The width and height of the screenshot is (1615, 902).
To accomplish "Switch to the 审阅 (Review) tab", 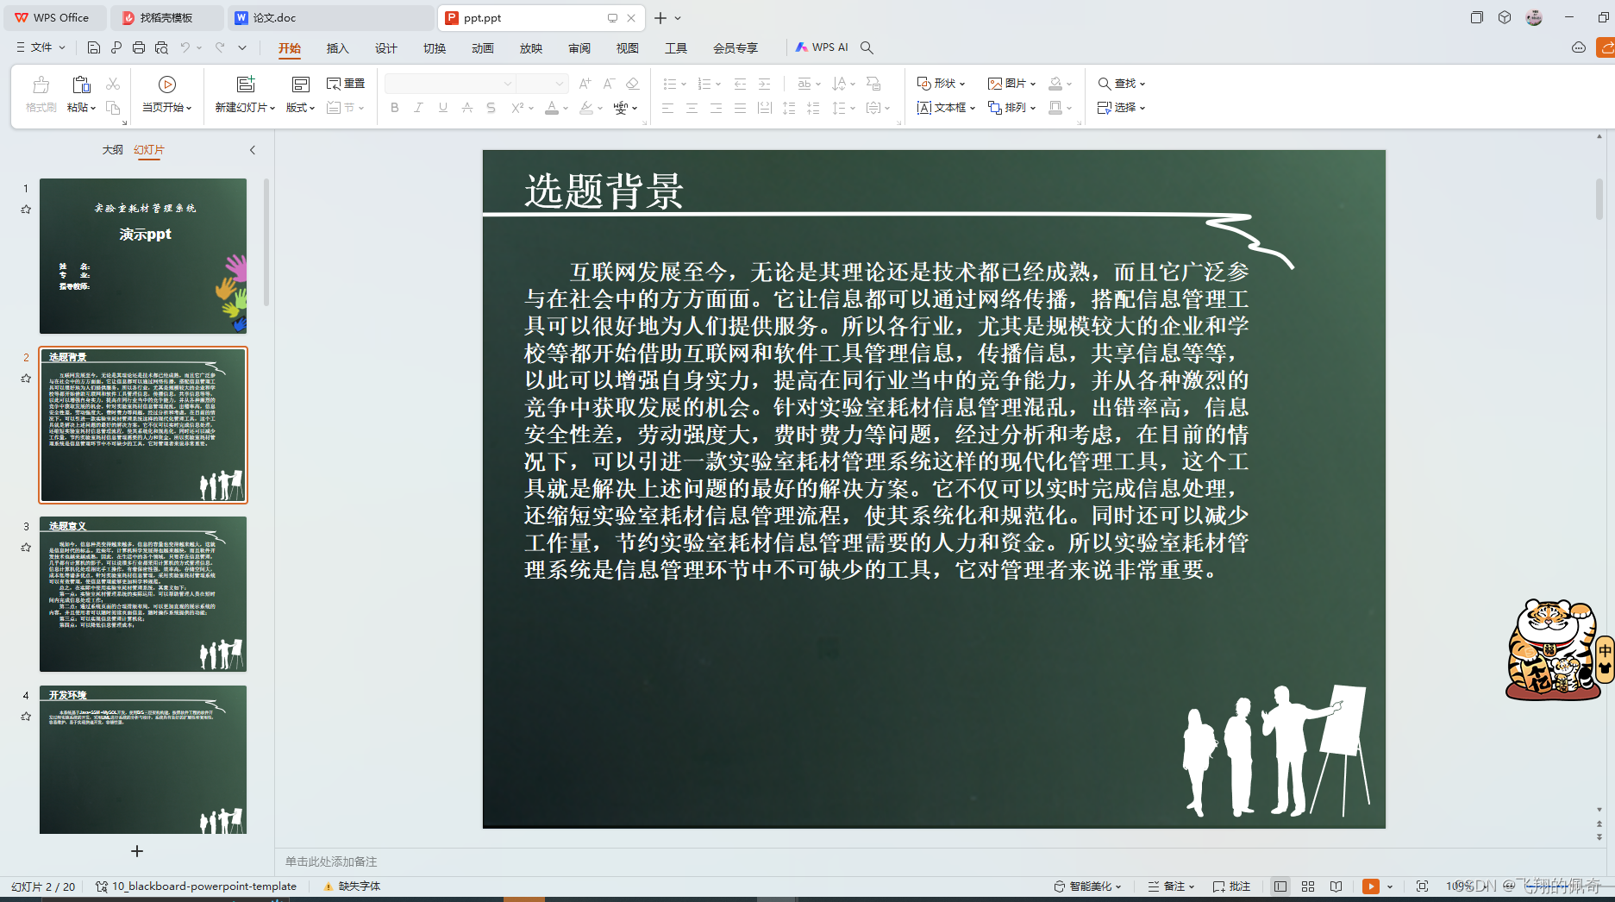I will (x=579, y=48).
